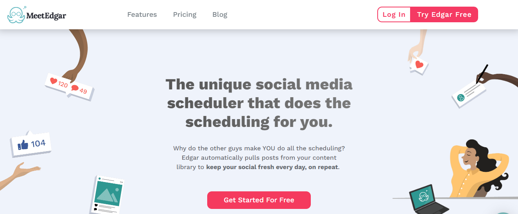518x214 pixels.
Task: Click the MeetEdgar wordmark text
Action: point(46,16)
